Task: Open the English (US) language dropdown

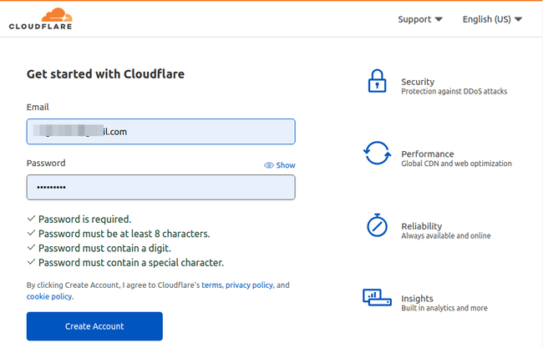Action: (492, 19)
